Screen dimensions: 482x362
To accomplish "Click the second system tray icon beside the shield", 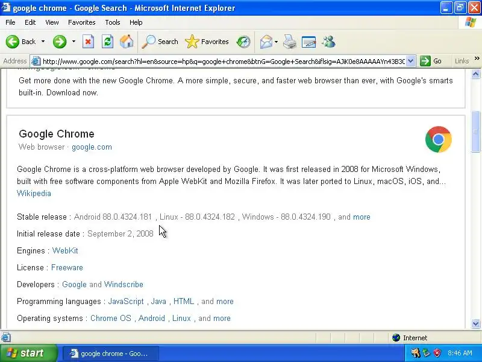I will tap(427, 353).
